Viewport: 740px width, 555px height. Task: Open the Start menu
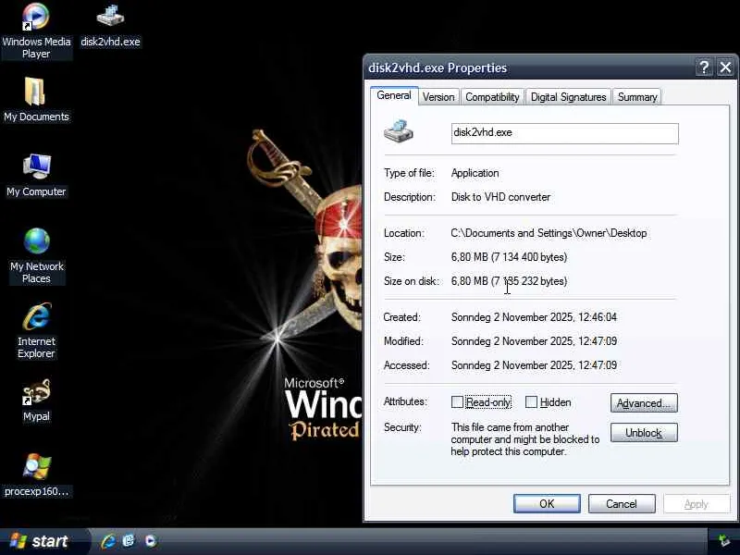coord(43,541)
